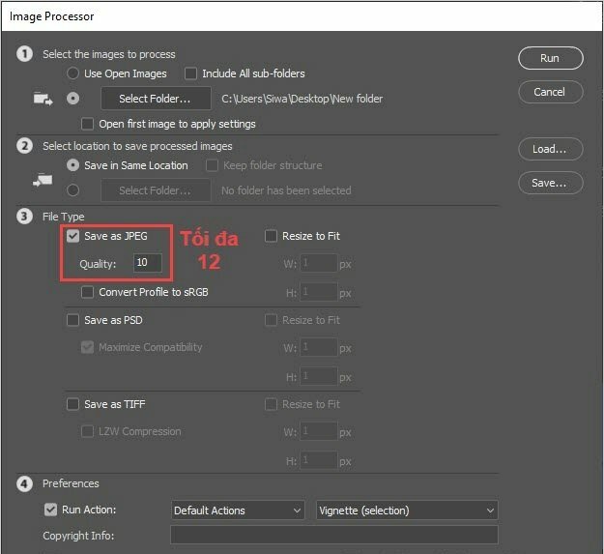Click the Save... settings button

(550, 183)
